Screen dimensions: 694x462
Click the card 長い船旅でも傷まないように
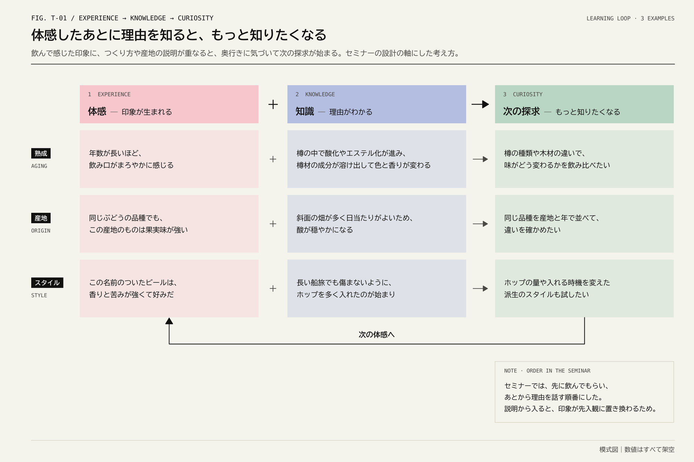point(376,288)
